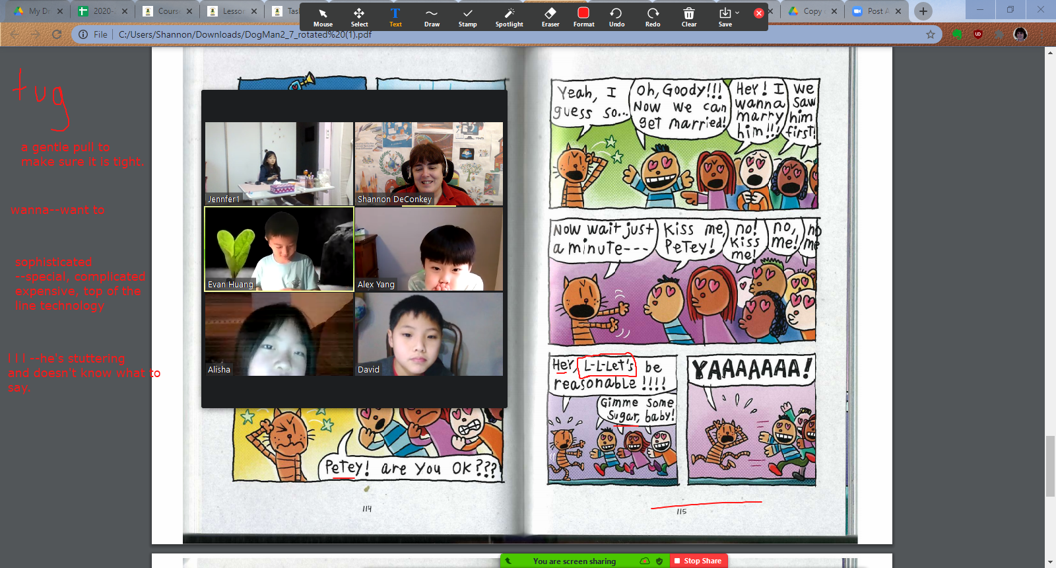The image size is (1056, 568).
Task: Close the Lesson tab
Action: point(254,11)
